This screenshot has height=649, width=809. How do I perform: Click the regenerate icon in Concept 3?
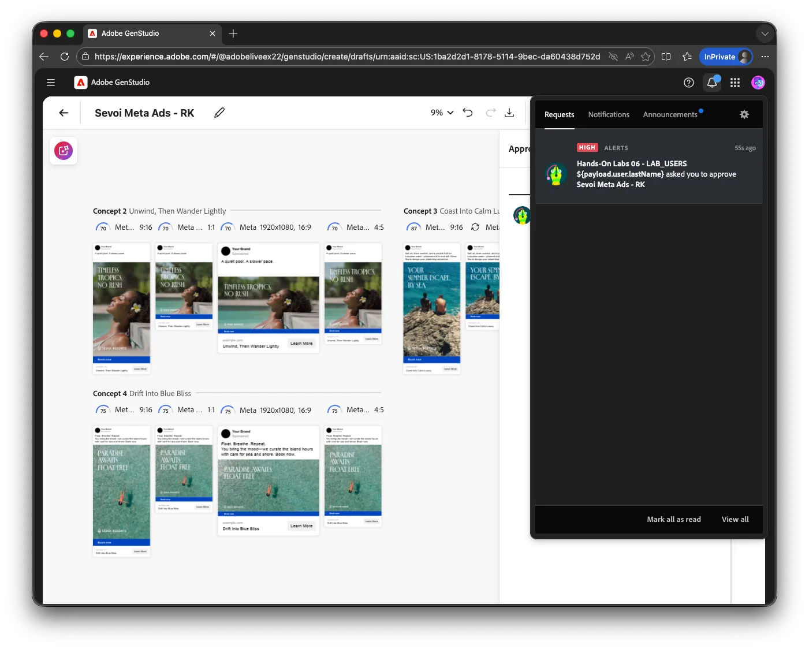click(x=475, y=227)
